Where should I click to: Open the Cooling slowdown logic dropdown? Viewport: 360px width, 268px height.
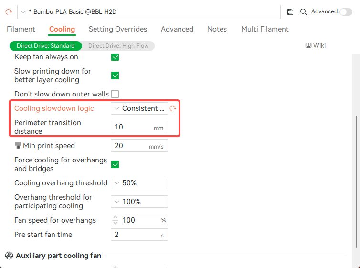tap(139, 108)
